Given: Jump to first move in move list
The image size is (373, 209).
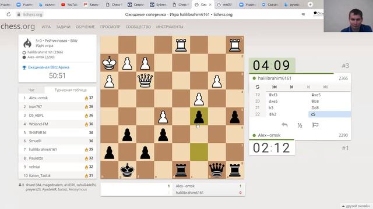Looking at the screenshot, I should pyautogui.click(x=275, y=87).
